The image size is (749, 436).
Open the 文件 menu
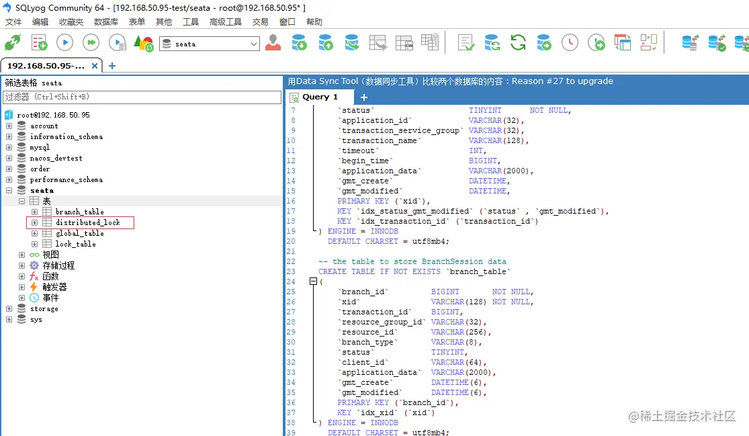(x=13, y=22)
